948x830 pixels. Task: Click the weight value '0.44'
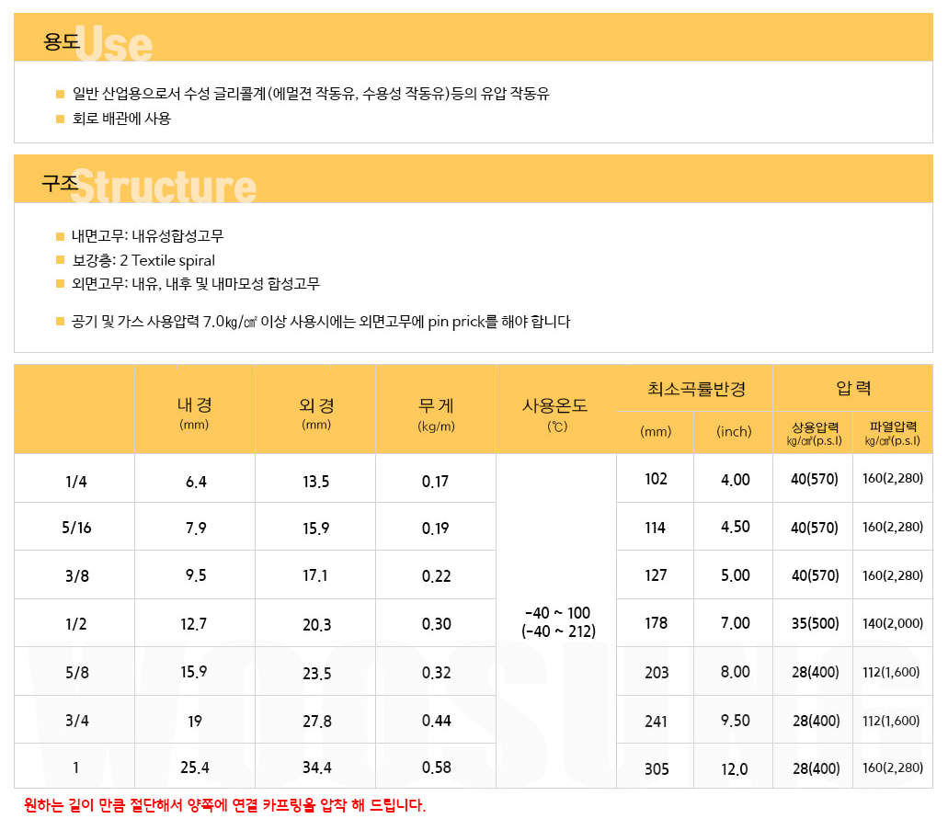tap(437, 721)
